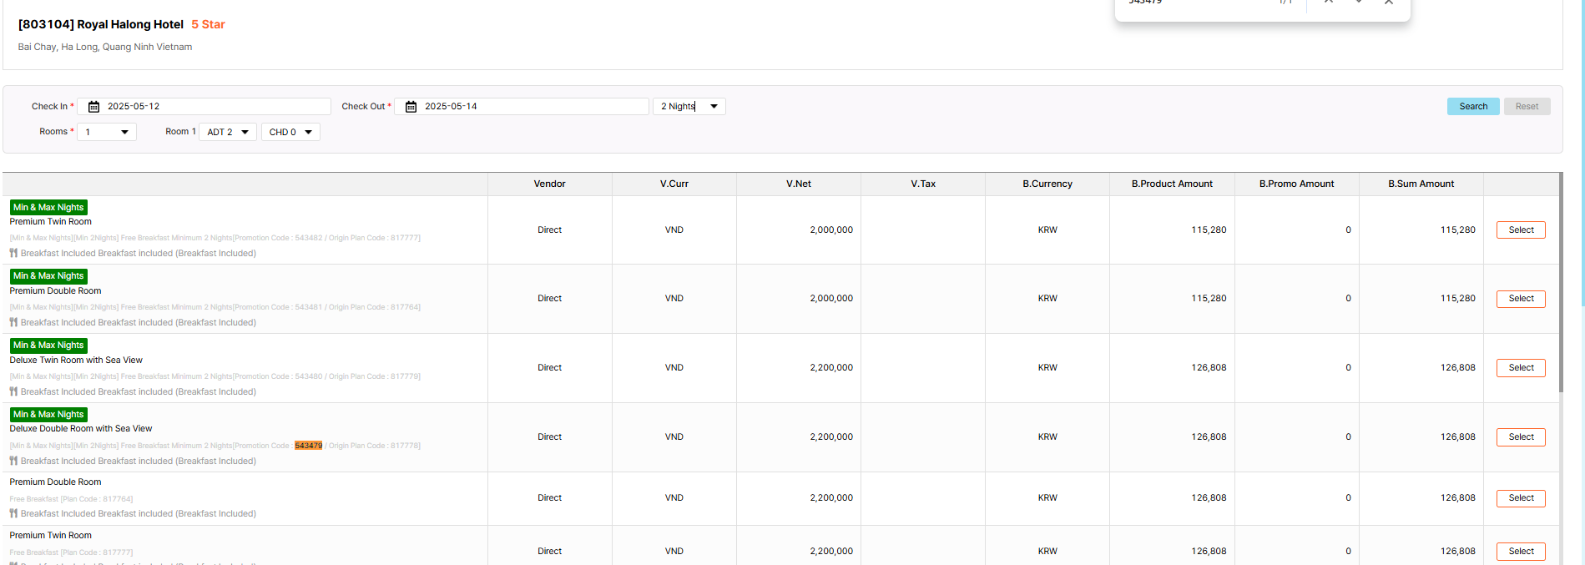Screen dimensions: 1585x565
Task: Click Breakfast Included text under Premium Twin Room 543482
Action: pyautogui.click(x=139, y=254)
